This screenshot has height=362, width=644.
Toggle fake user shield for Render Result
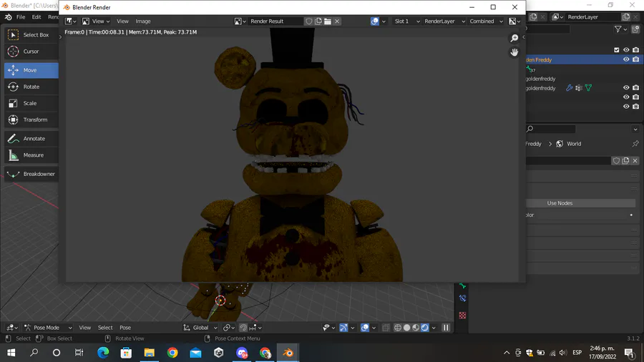309,21
